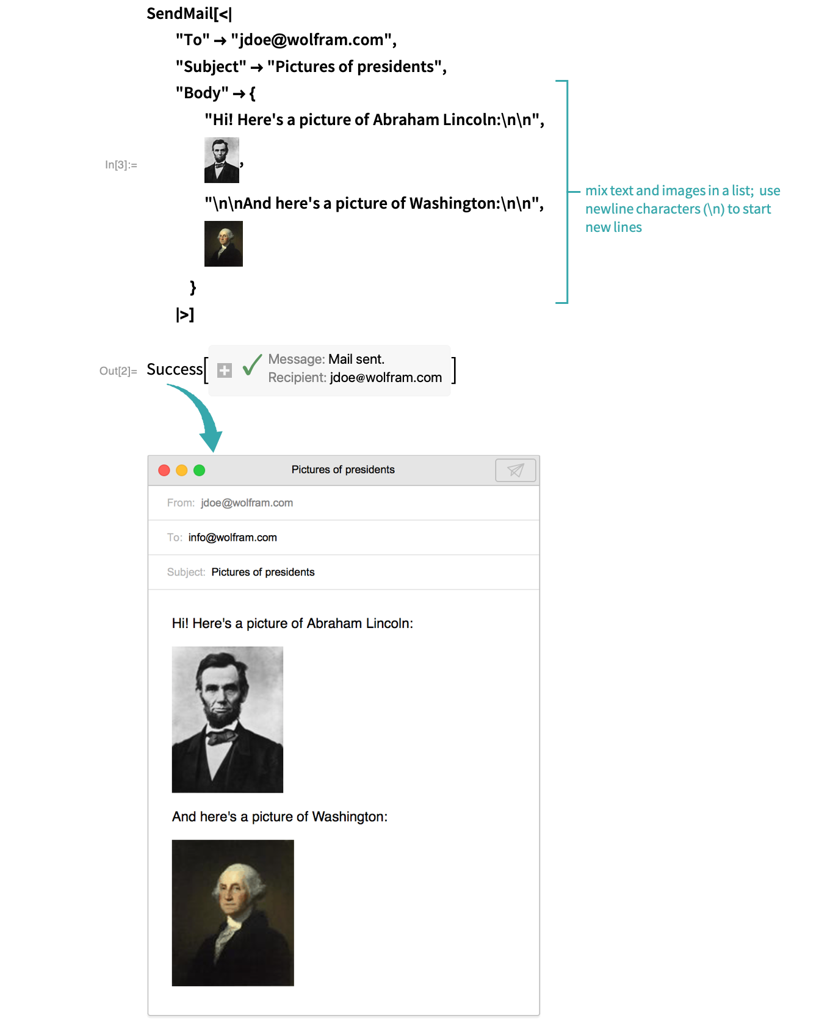The height and width of the screenshot is (1021, 819).
Task: Click the green zoom window dot
Action: (199, 470)
